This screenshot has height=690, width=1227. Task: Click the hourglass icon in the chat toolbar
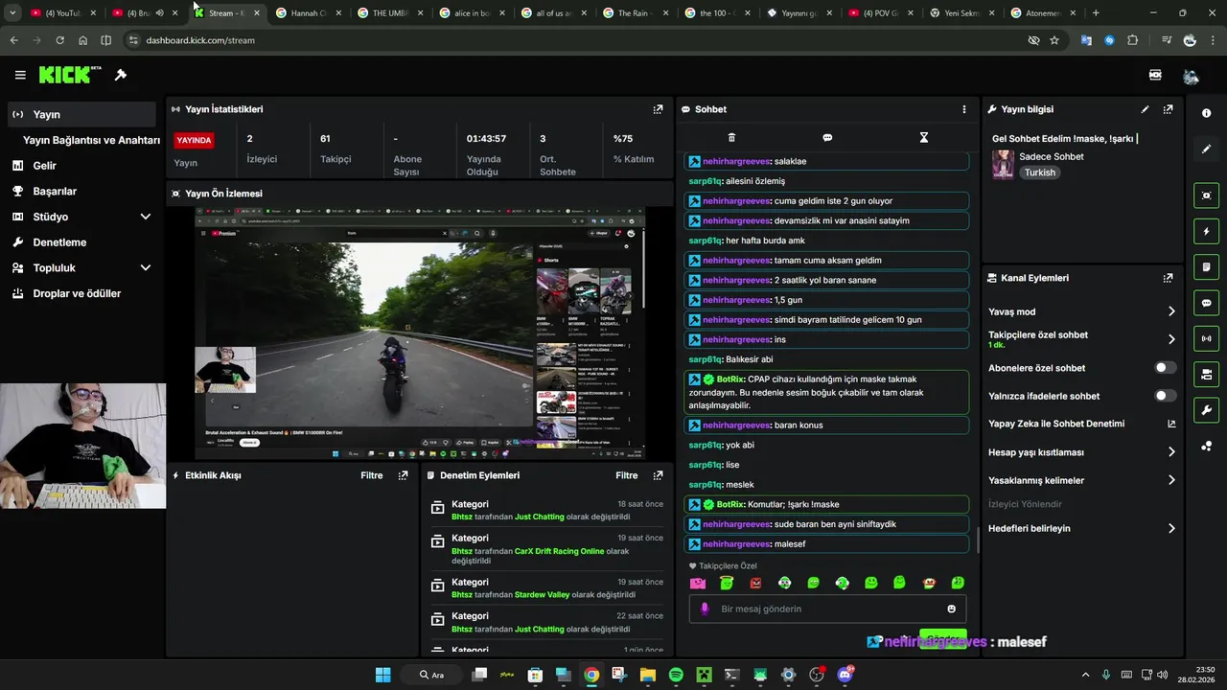[x=924, y=138]
